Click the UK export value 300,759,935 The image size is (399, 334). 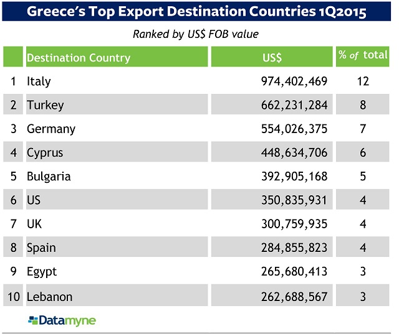coord(294,225)
